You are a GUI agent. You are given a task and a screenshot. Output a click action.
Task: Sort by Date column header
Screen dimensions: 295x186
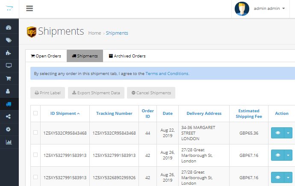pos(168,114)
